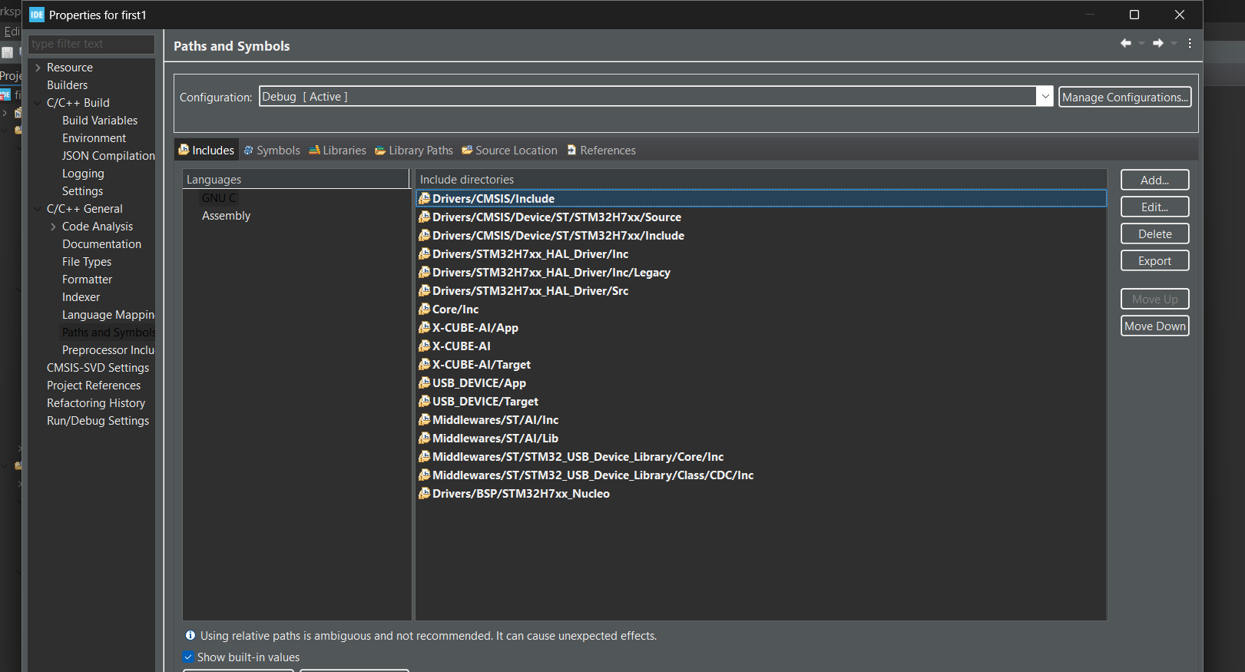Screen dimensions: 1245x672
Task: Switch to the Symbols tab
Action: point(272,151)
